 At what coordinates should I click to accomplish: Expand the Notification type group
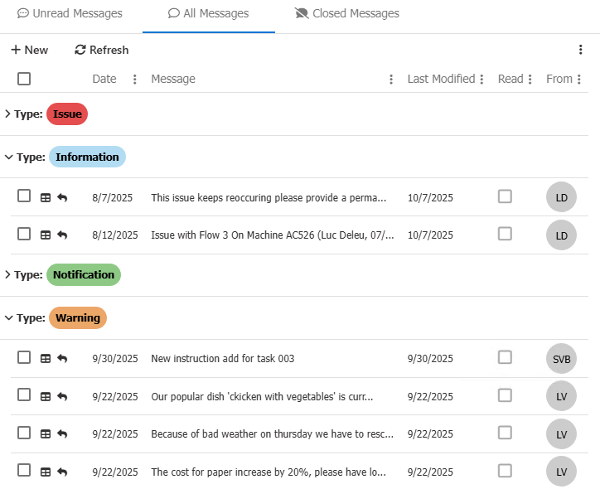coord(7,274)
